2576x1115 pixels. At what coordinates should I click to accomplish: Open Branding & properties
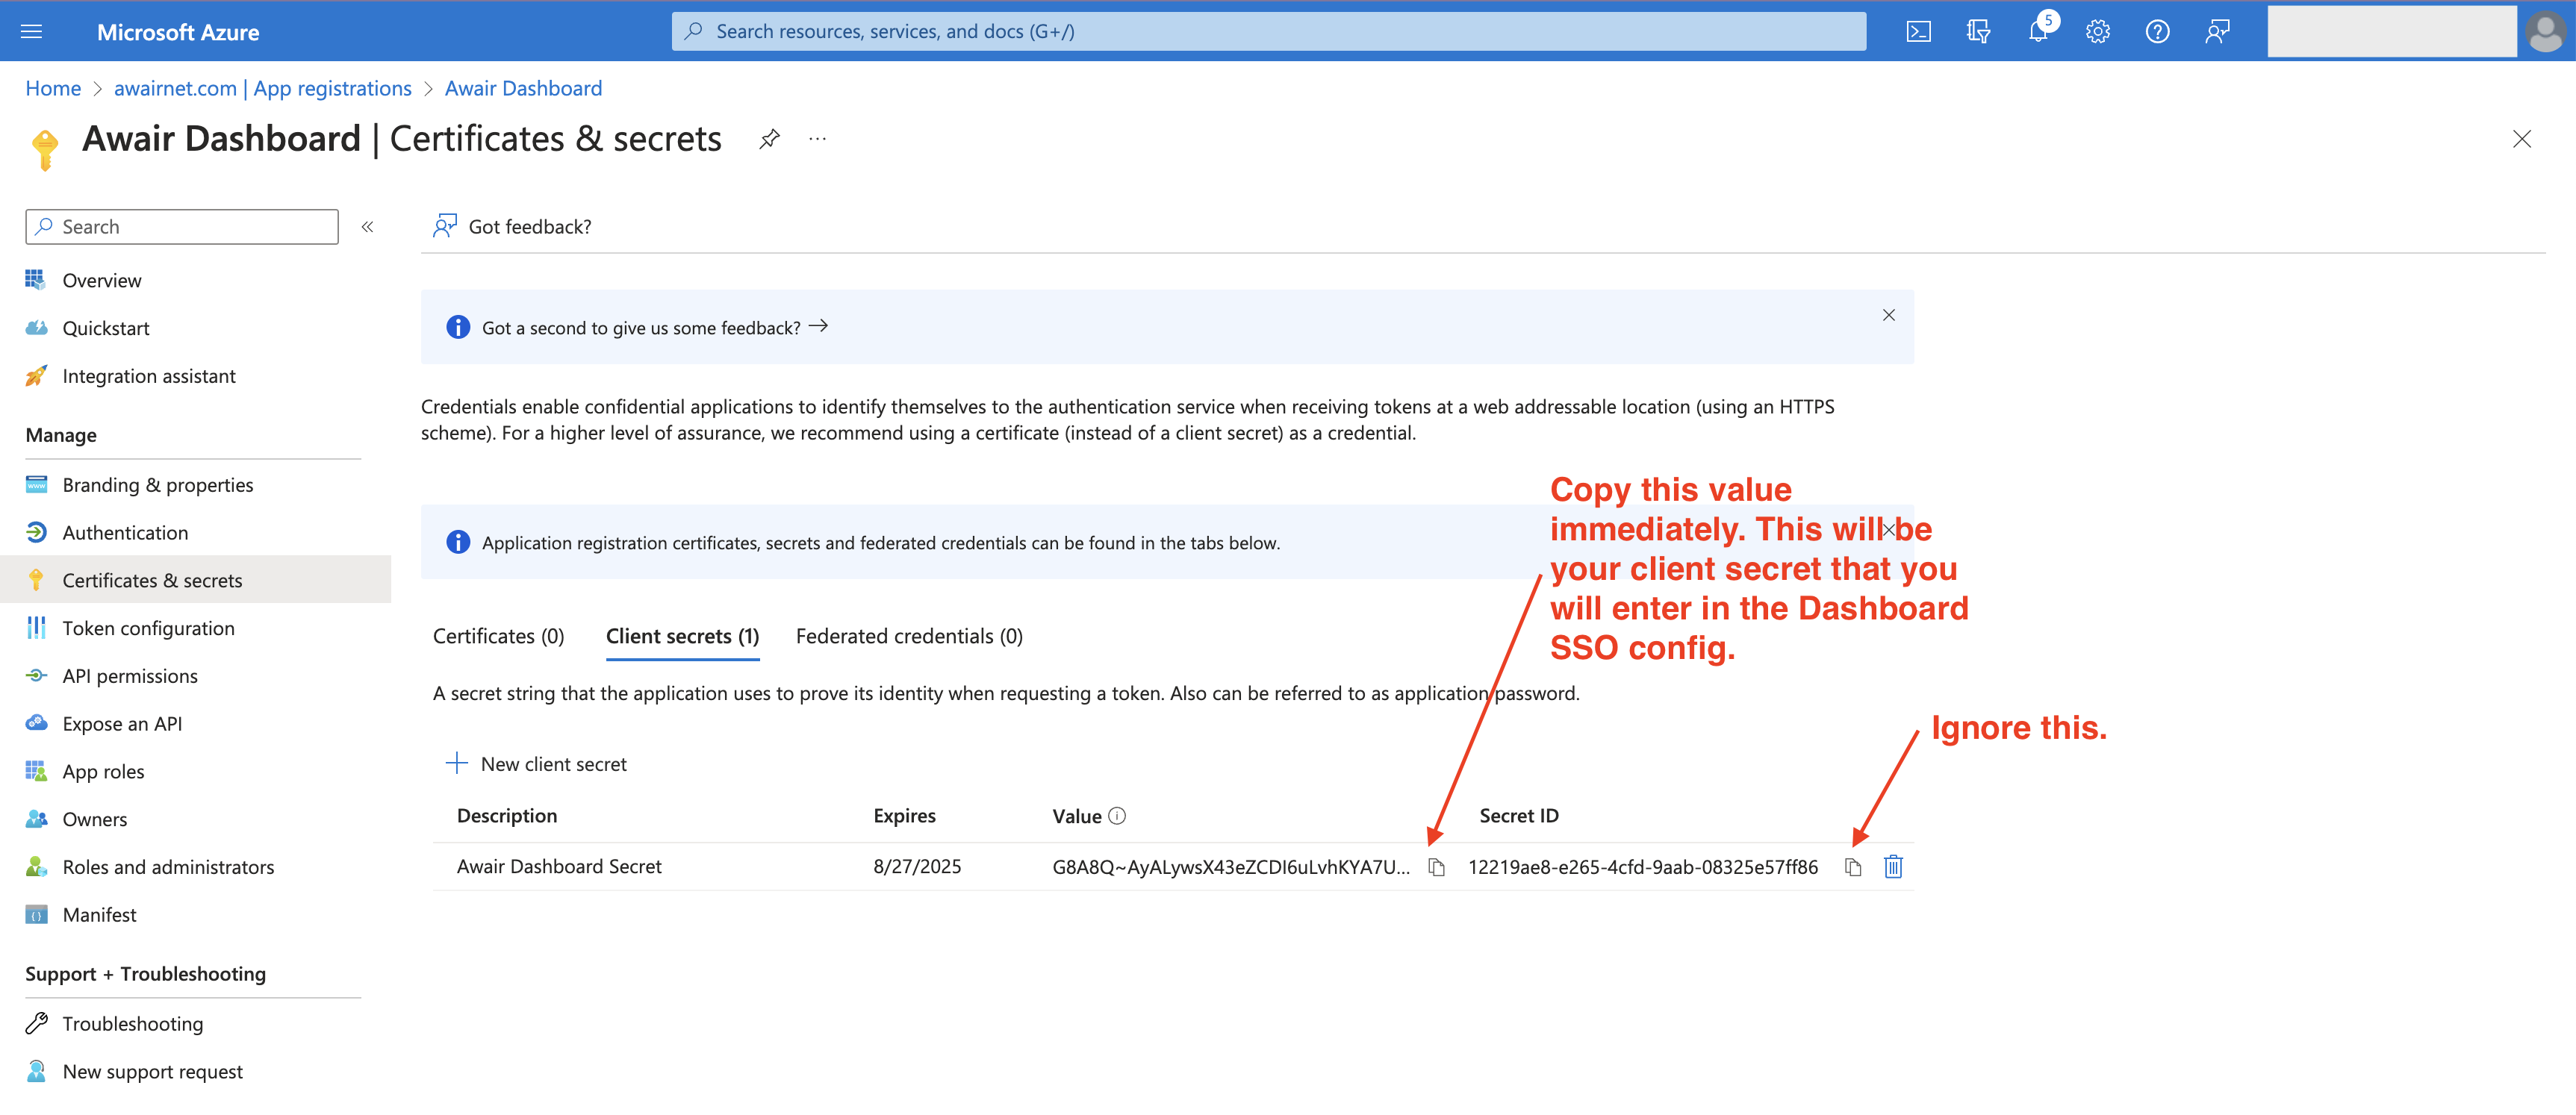coord(158,484)
